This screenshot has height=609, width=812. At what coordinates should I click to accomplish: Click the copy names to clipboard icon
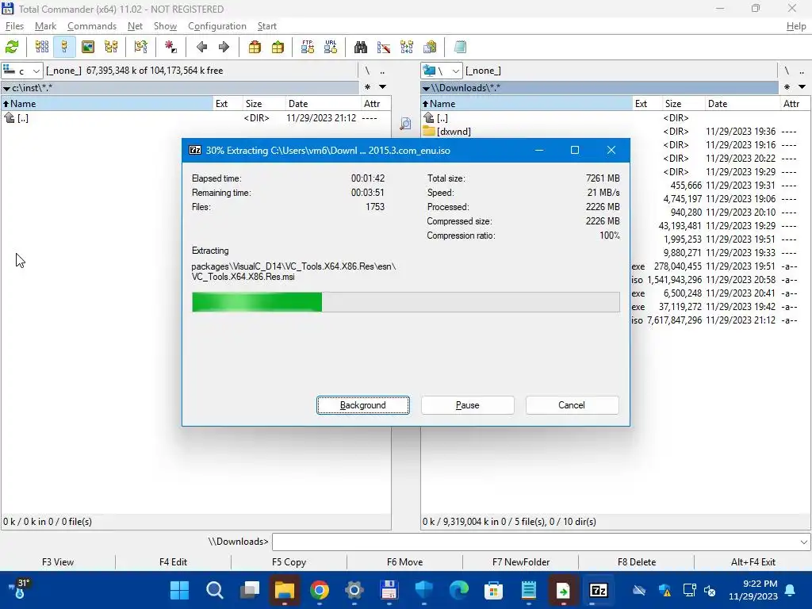[430, 47]
